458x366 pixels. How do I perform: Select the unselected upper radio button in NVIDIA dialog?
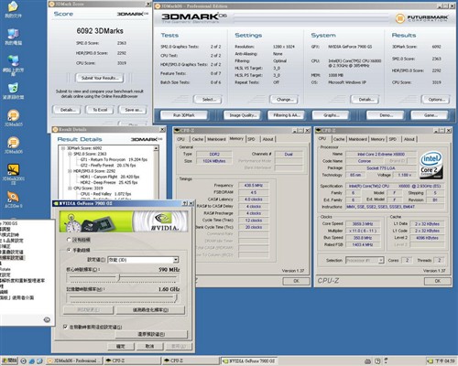click(x=69, y=240)
